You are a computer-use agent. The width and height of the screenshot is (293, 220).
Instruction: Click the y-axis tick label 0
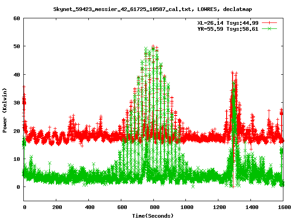pyautogui.click(x=18, y=187)
